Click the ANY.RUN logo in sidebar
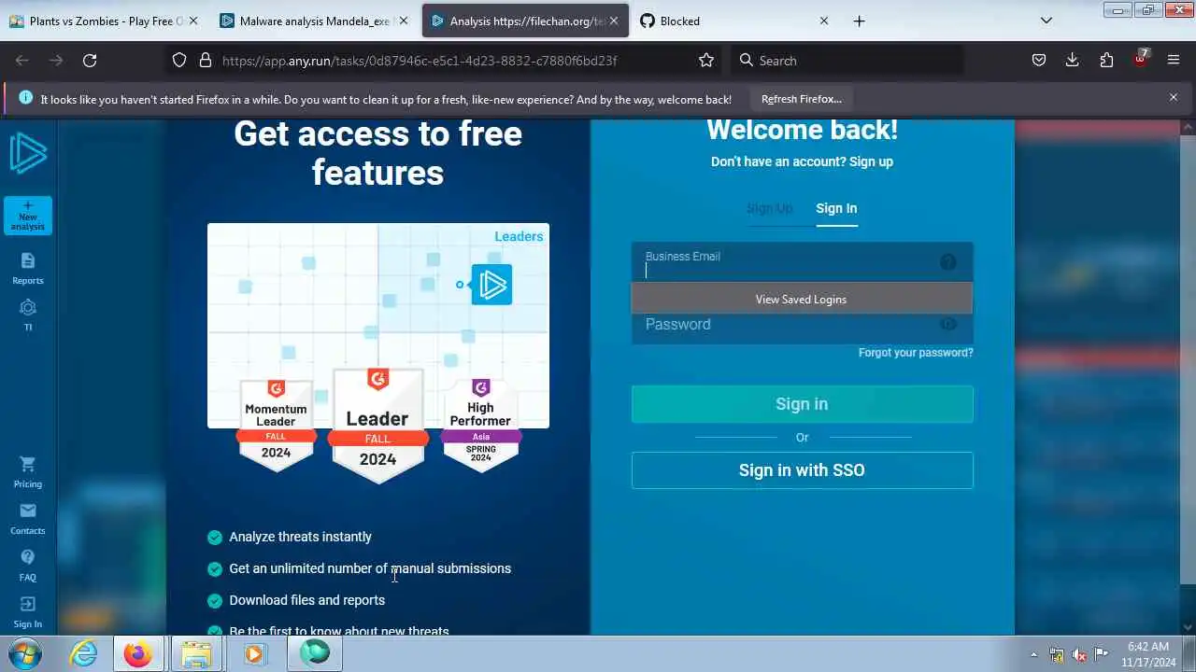This screenshot has width=1196, height=672. click(x=28, y=153)
